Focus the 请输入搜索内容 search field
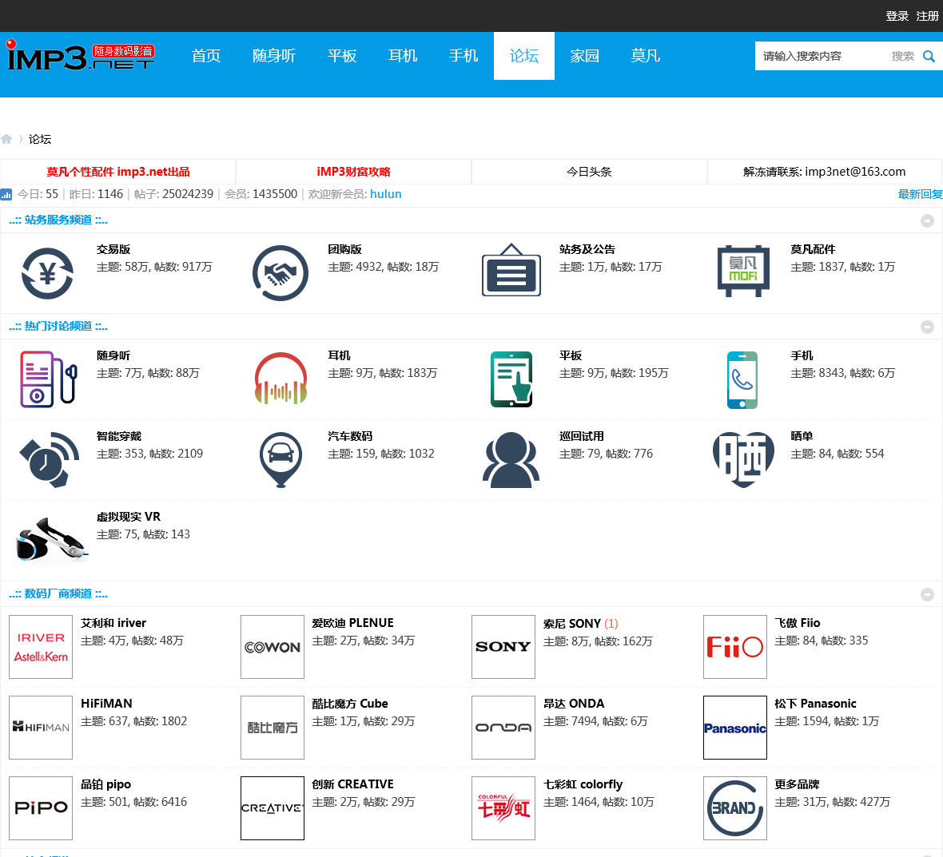Screen dimensions: 943x857 821,57
